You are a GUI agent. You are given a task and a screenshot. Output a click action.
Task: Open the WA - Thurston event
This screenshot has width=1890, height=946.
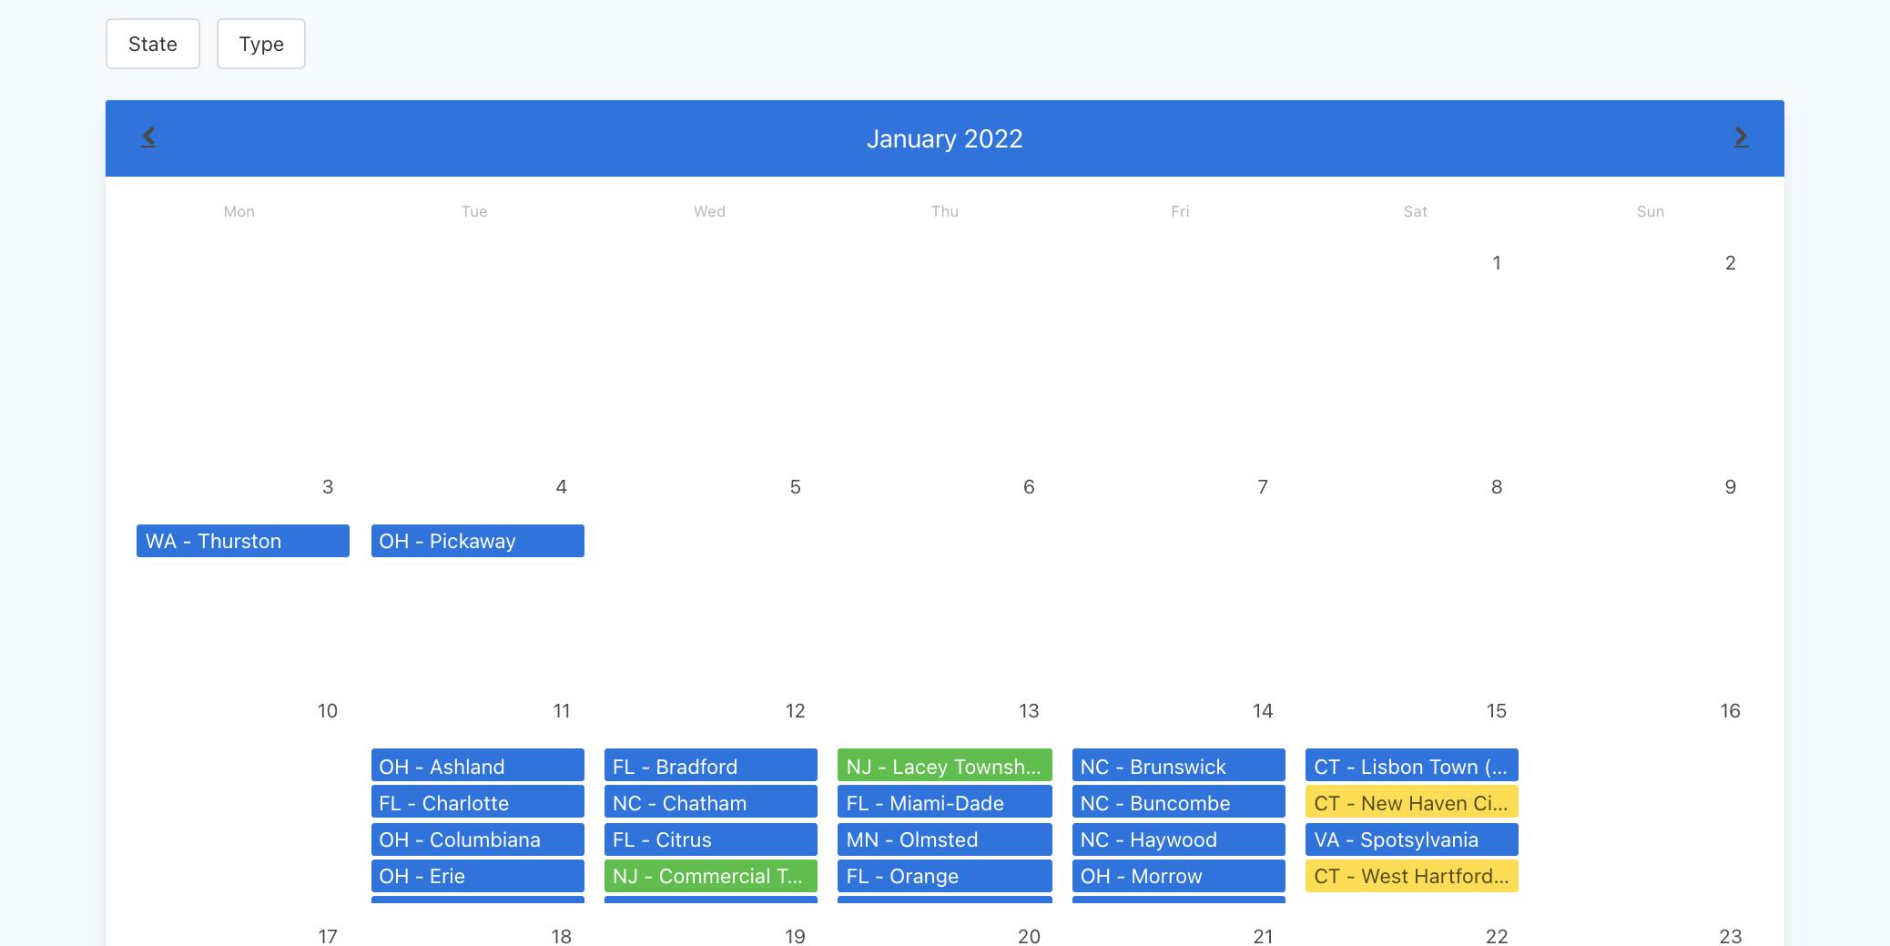[x=243, y=541]
